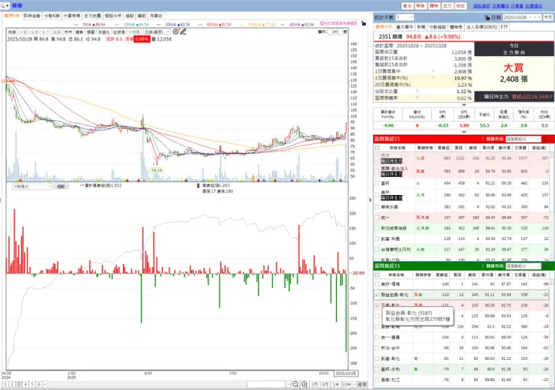Check the 凱基-科園 row checkbox
Image resolution: width=555 pixels, height=390 pixels.
pyautogui.click(x=377, y=239)
